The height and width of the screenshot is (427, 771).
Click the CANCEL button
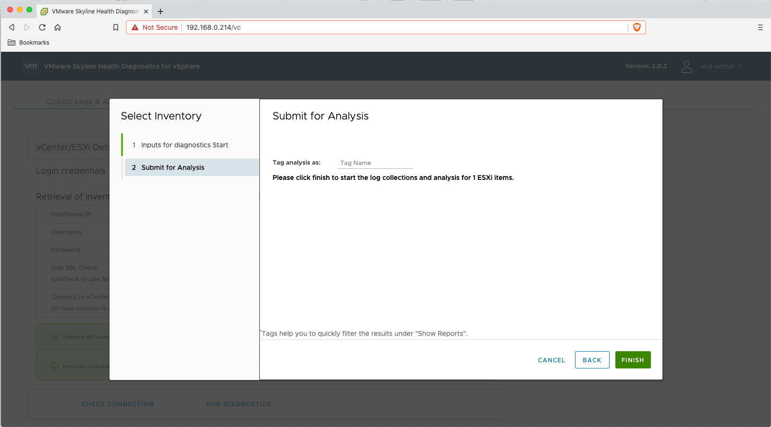551,360
